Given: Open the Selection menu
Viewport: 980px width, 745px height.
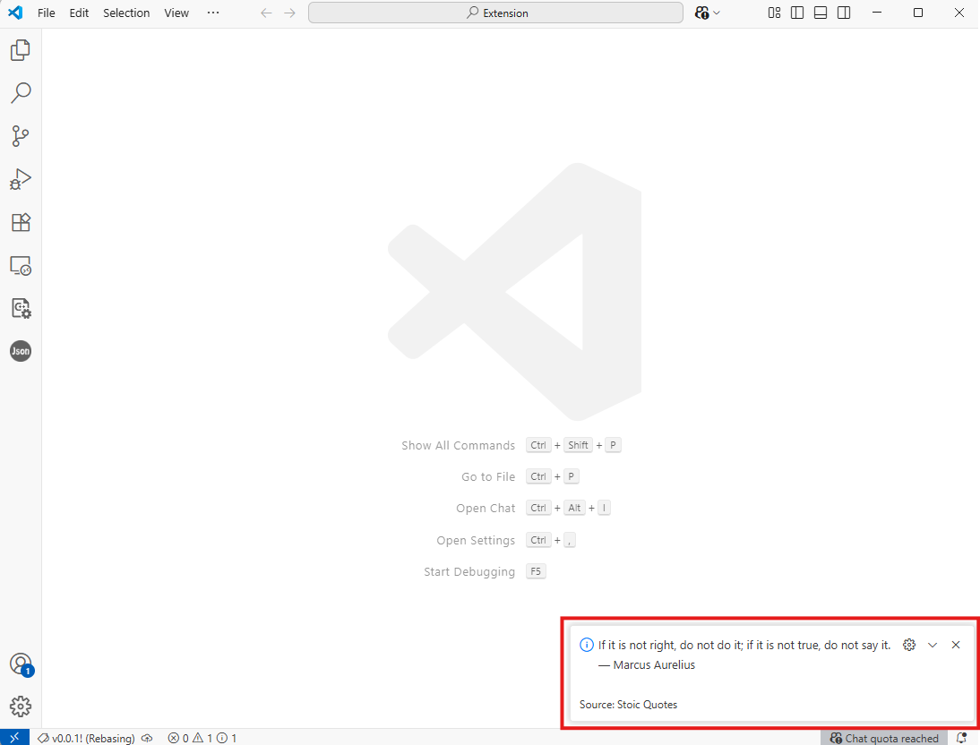Looking at the screenshot, I should [126, 13].
